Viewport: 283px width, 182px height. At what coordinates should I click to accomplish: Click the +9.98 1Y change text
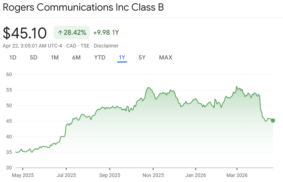[106, 33]
